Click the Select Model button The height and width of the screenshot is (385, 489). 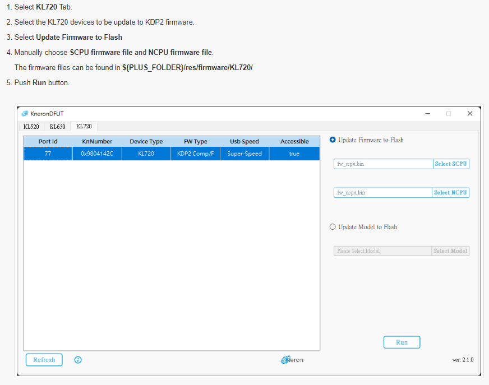click(x=450, y=251)
